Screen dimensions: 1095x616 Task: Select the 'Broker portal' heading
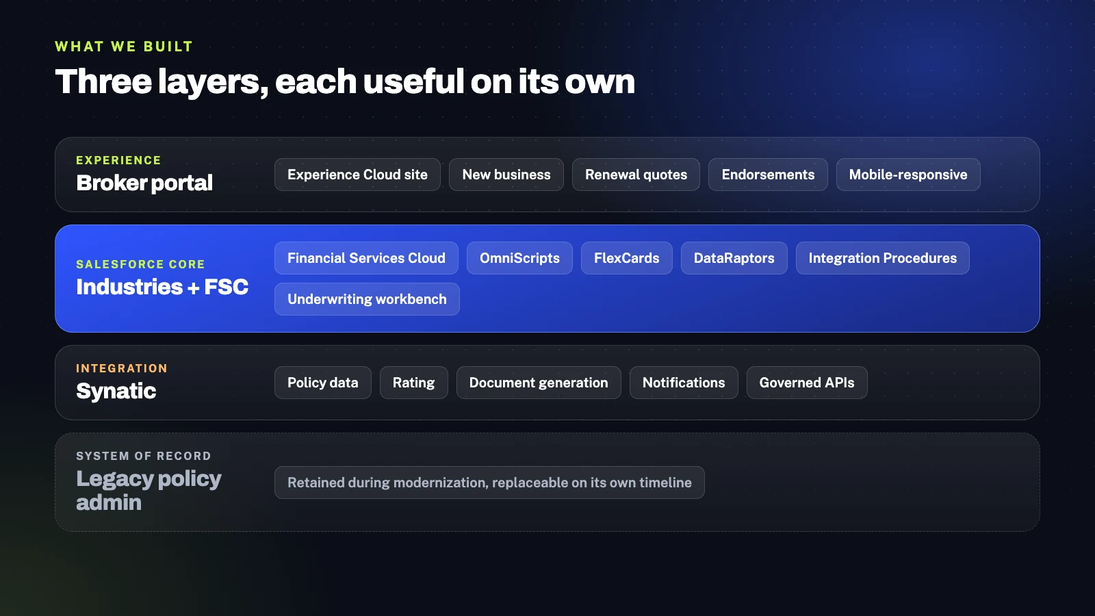[144, 183]
